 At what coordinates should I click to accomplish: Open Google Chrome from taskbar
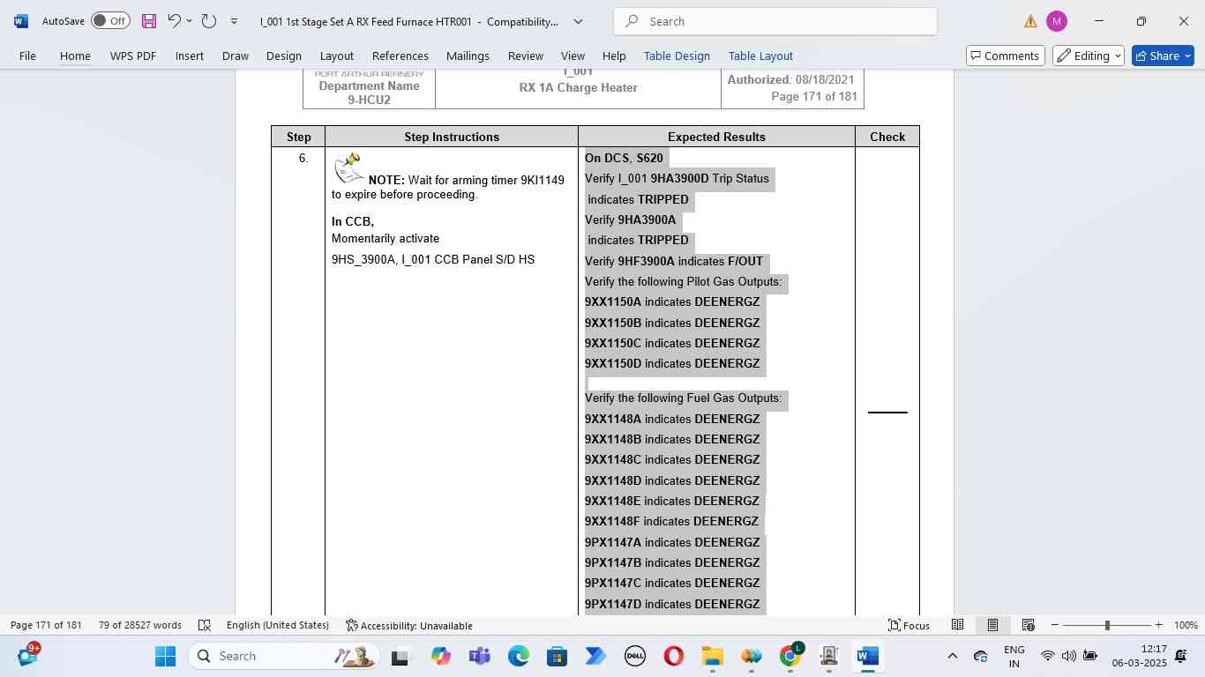pyautogui.click(x=790, y=656)
